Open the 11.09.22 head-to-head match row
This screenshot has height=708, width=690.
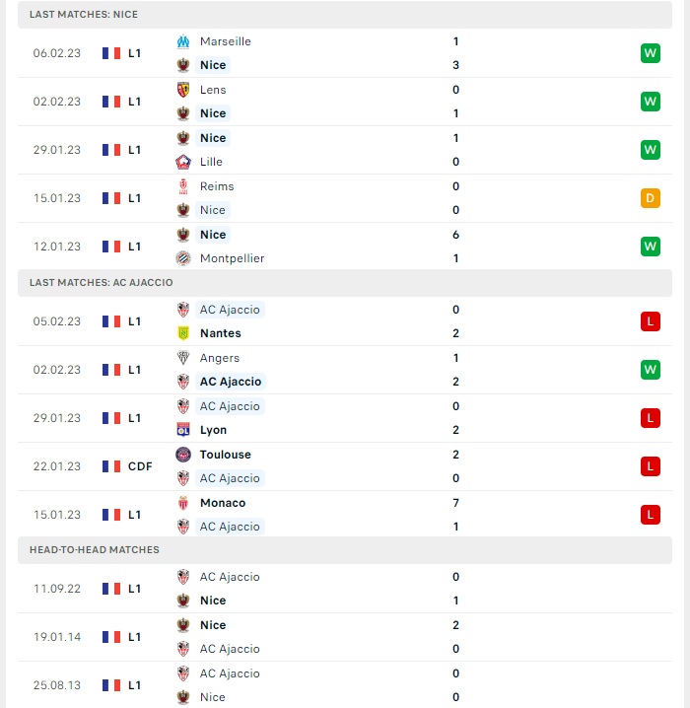[x=345, y=589]
